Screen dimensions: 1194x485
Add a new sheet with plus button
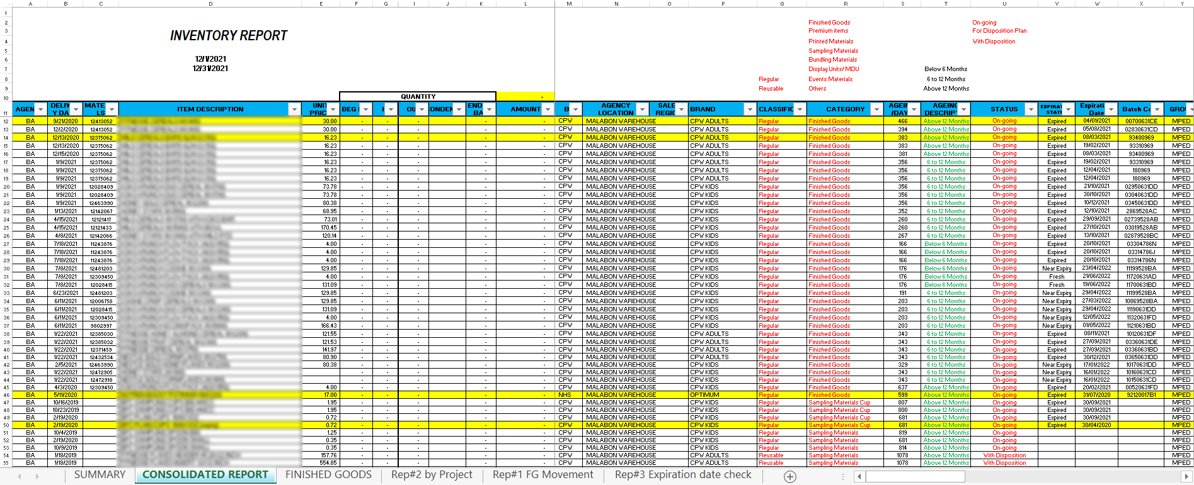[x=789, y=476]
